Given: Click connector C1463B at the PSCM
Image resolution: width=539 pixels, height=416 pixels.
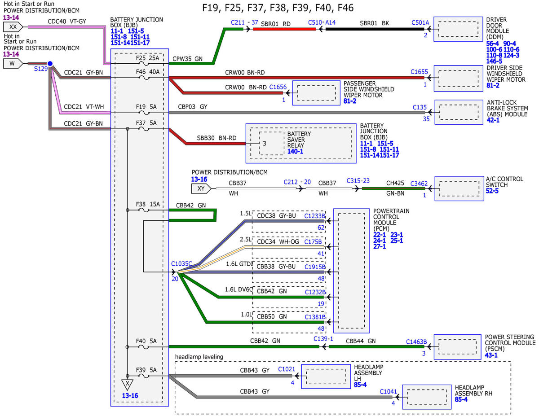Looking at the screenshot, I should tap(416, 341).
